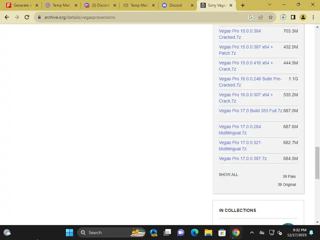Image resolution: width=320 pixels, height=240 pixels.
Task: Click the taskbar Search box
Action: (x=112, y=232)
